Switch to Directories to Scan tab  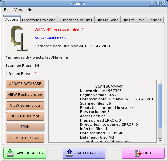click(39, 20)
